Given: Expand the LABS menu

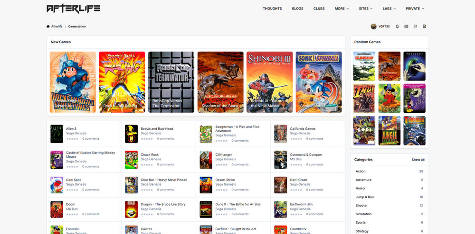Looking at the screenshot, I should [389, 9].
